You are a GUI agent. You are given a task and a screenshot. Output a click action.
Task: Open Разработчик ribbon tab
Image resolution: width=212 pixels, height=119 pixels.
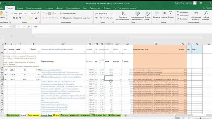95,8
